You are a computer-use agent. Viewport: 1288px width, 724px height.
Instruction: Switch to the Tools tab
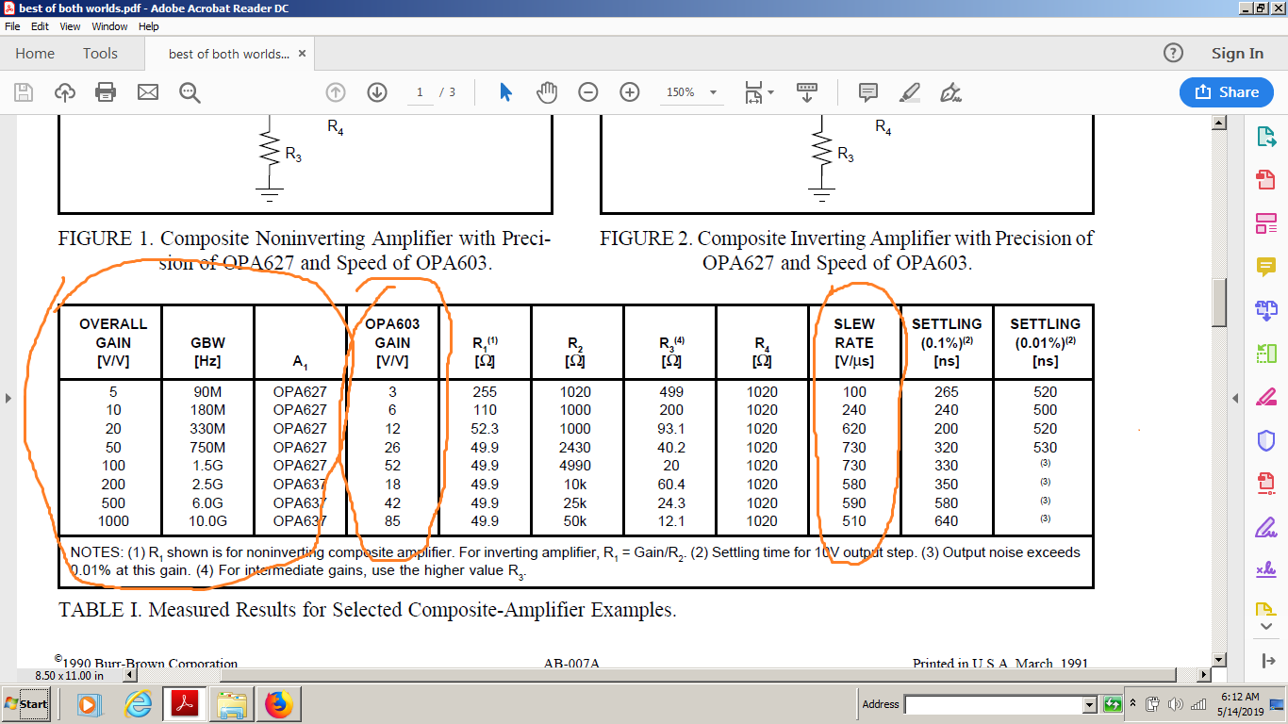tap(100, 54)
